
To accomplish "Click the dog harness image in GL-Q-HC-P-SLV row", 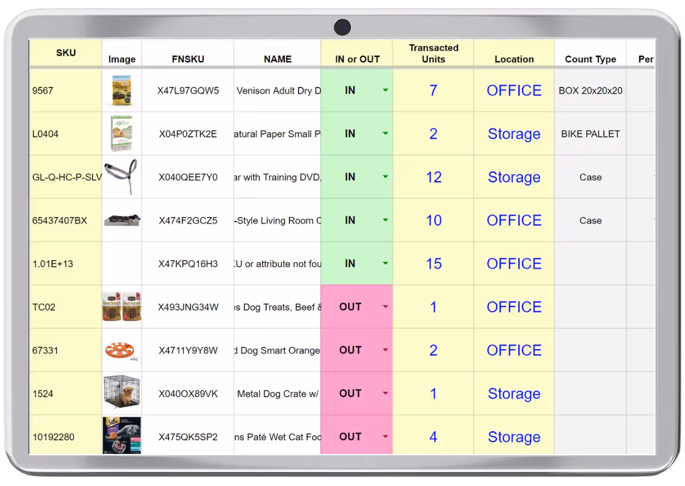I will [x=122, y=177].
